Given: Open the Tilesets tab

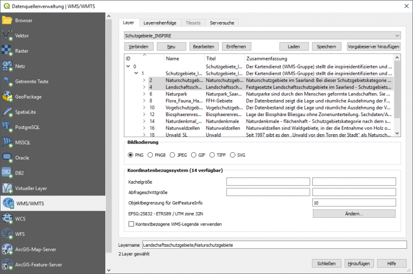Looking at the screenshot, I should tap(193, 23).
